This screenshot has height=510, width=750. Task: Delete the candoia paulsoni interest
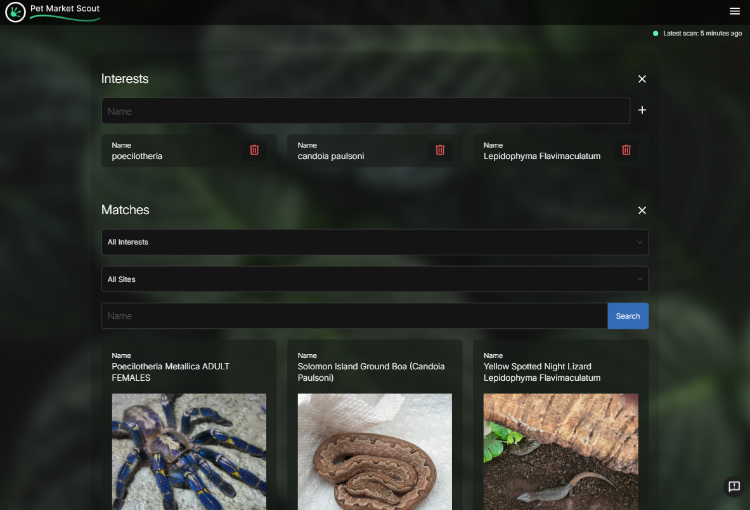pos(440,150)
